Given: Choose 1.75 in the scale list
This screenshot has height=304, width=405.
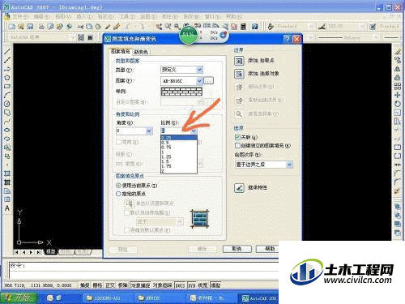Looking at the screenshot, I should coord(179,166).
